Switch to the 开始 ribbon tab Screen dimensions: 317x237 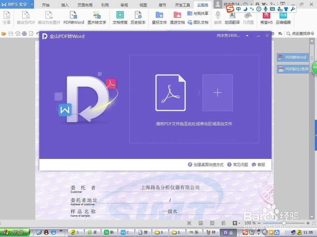(46, 5)
